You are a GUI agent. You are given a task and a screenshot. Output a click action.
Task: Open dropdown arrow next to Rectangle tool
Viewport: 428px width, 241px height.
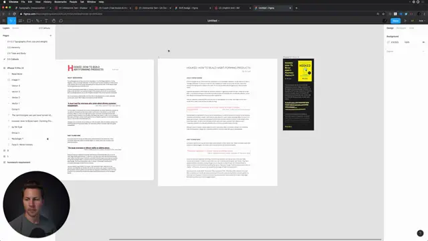click(32, 21)
